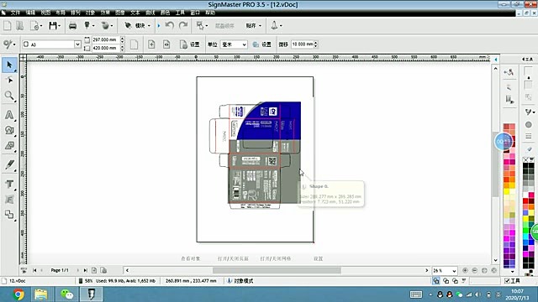Click the save floppy disk icon

[52, 26]
